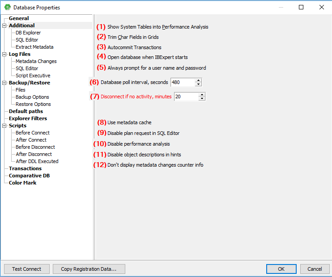Click the Database poll interval field
Image resolution: width=332 pixels, height=277 pixels.
point(183,82)
